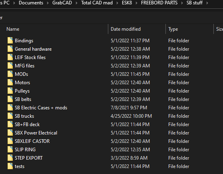Click the SB+FB deck folder icon
Screen dimensions: 223x174
(10, 124)
